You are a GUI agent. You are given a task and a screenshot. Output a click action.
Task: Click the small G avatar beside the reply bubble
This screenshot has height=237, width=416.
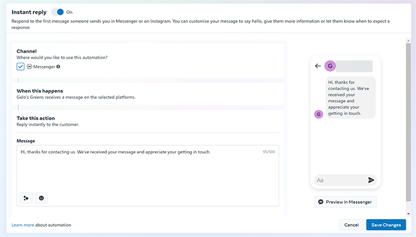[319, 114]
